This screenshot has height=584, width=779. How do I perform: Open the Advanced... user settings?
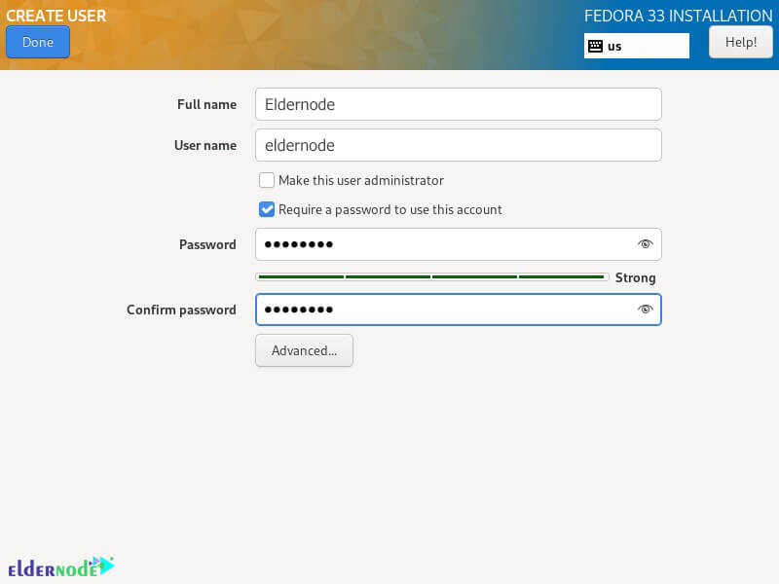click(304, 350)
